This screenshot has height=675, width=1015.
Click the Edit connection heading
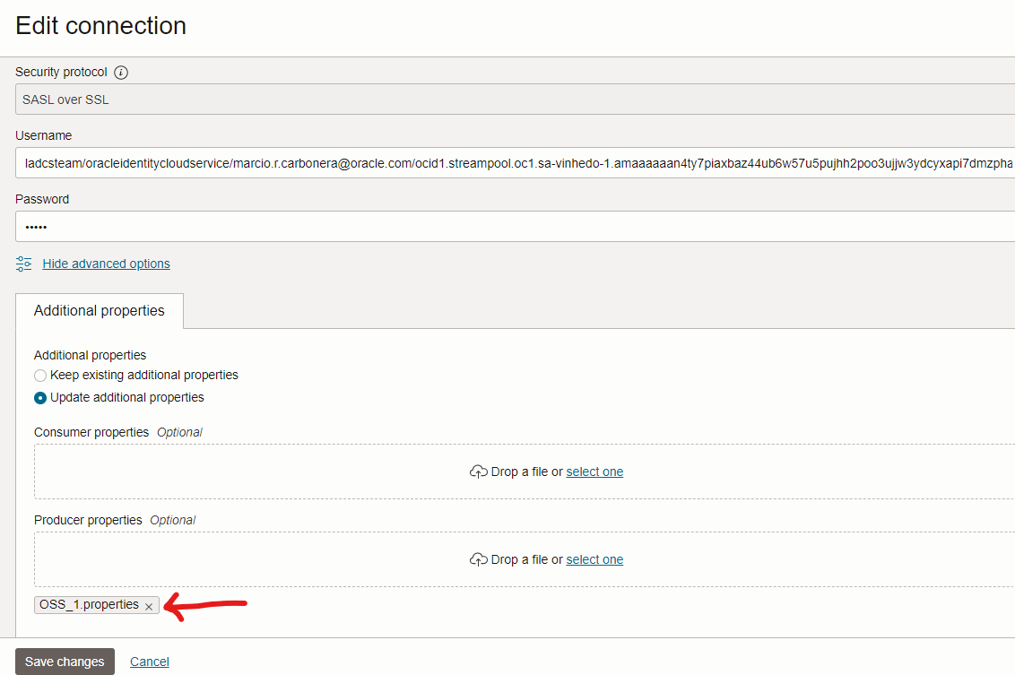[100, 25]
